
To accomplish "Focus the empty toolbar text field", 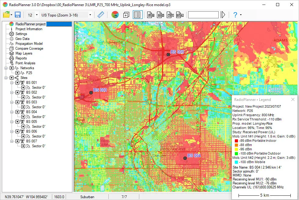I will coord(203,15).
